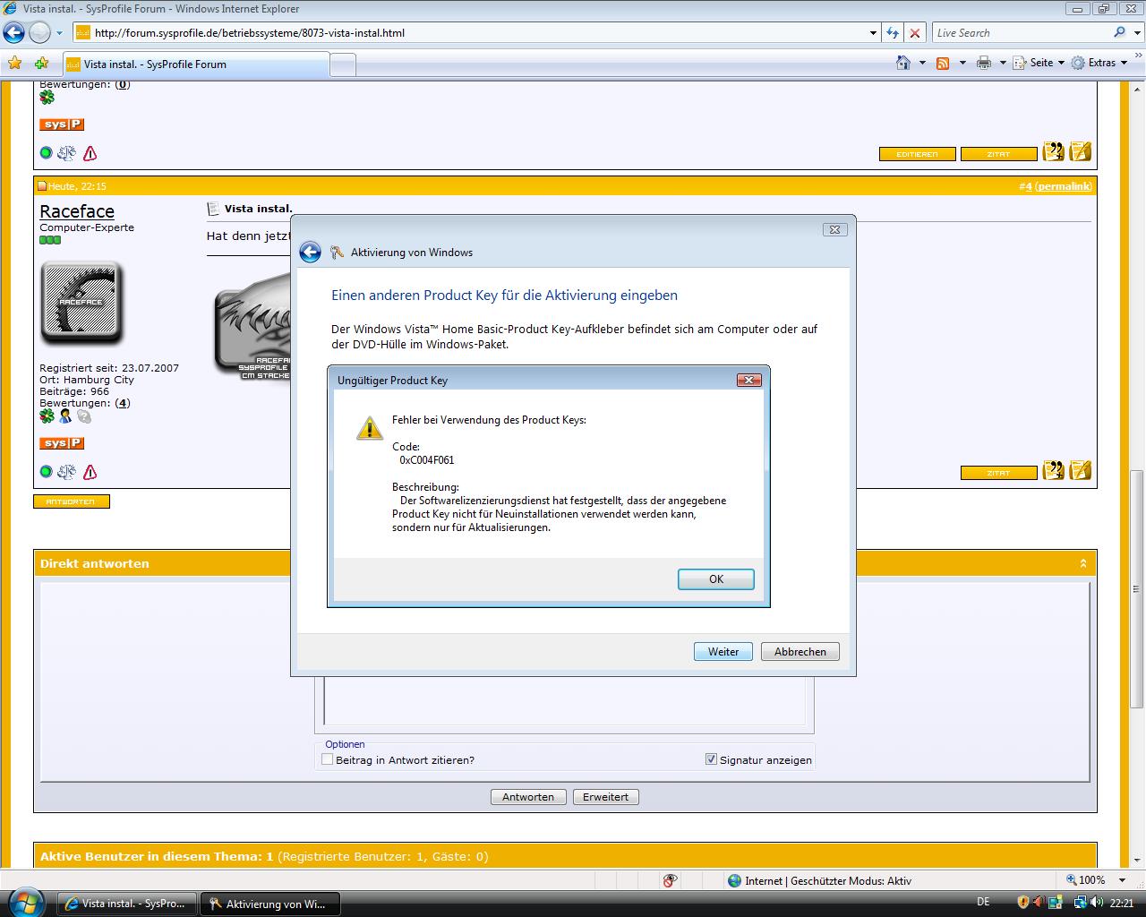Click quick reply icon on Raceface post
Screen dimensions: 1146x917
coord(1081,470)
